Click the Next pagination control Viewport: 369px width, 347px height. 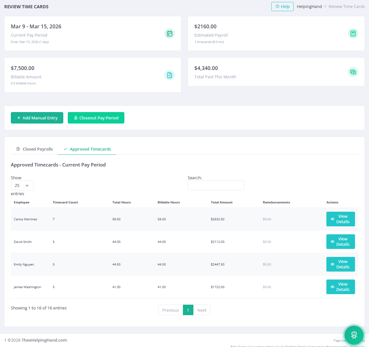pyautogui.click(x=202, y=310)
